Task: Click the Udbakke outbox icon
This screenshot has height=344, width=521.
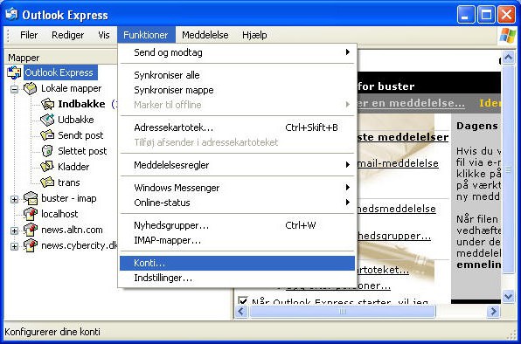Action: 47,120
